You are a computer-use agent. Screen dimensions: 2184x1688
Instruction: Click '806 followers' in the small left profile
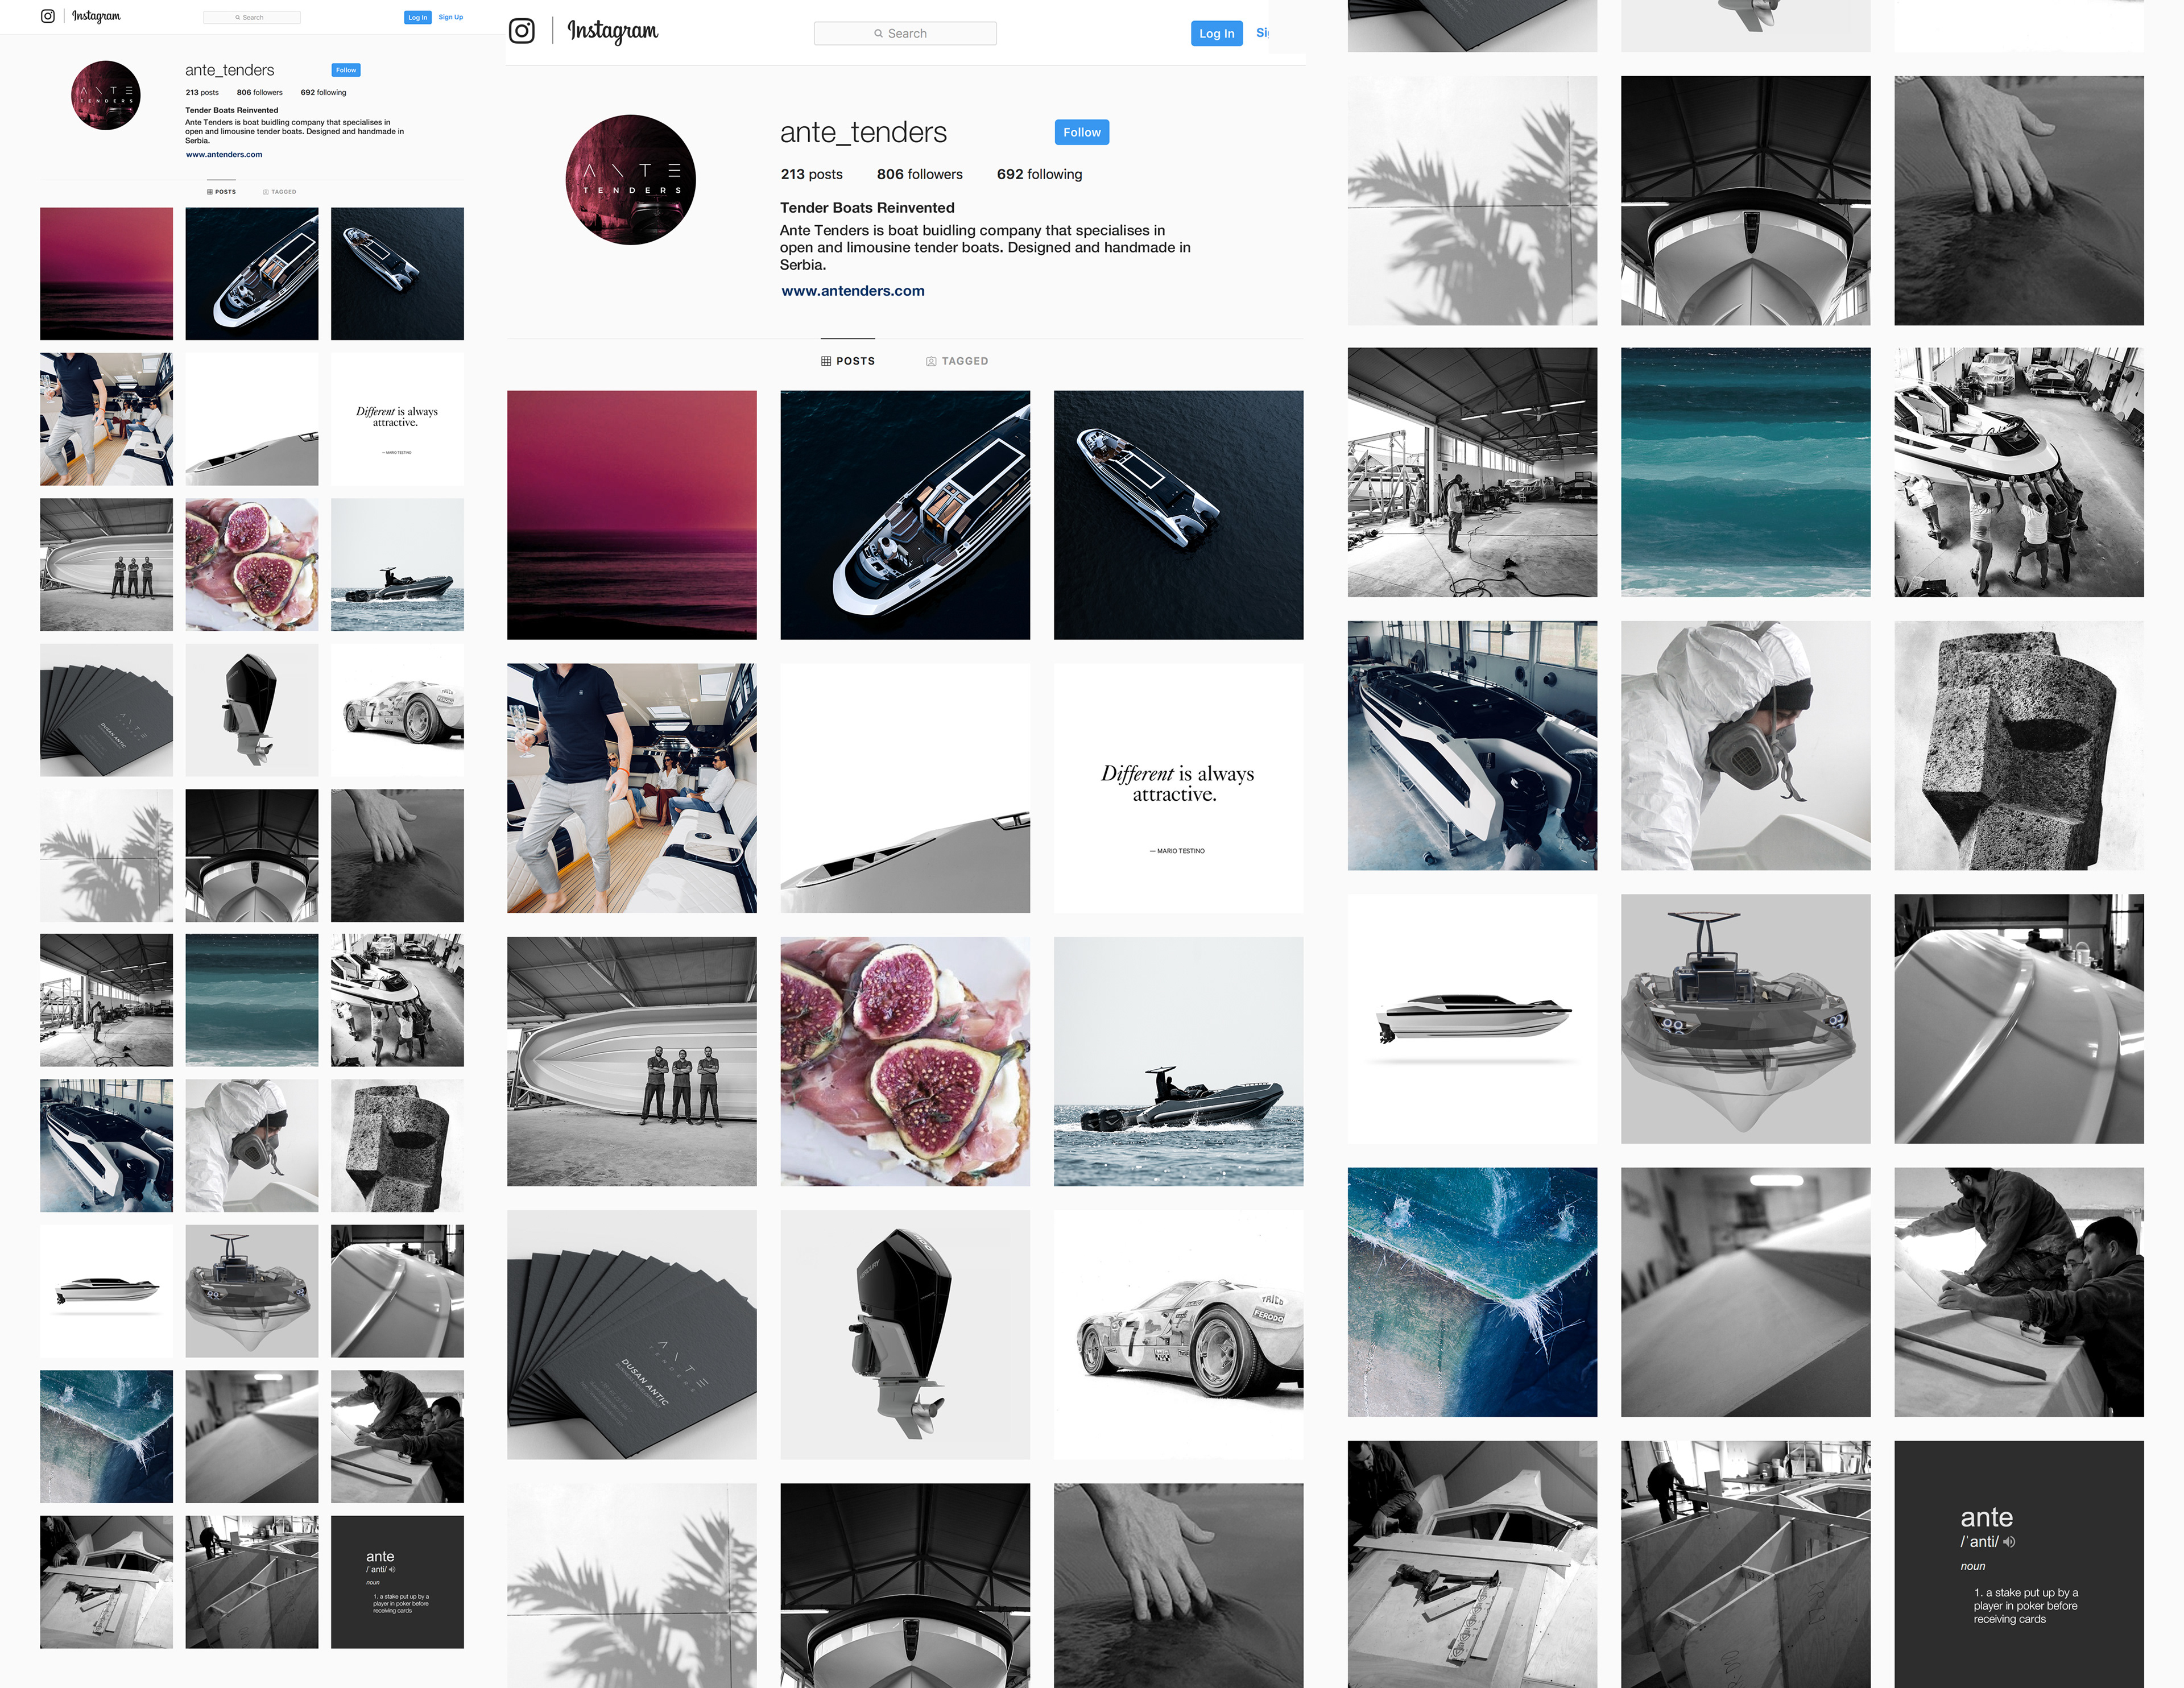tap(260, 92)
